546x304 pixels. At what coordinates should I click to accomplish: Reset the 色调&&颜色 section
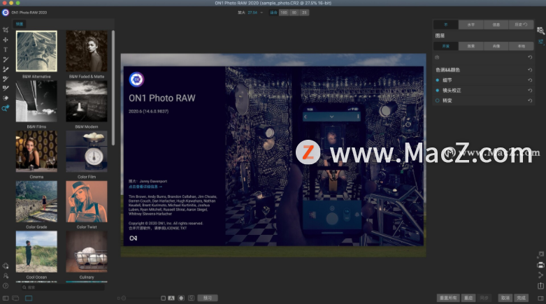530,70
